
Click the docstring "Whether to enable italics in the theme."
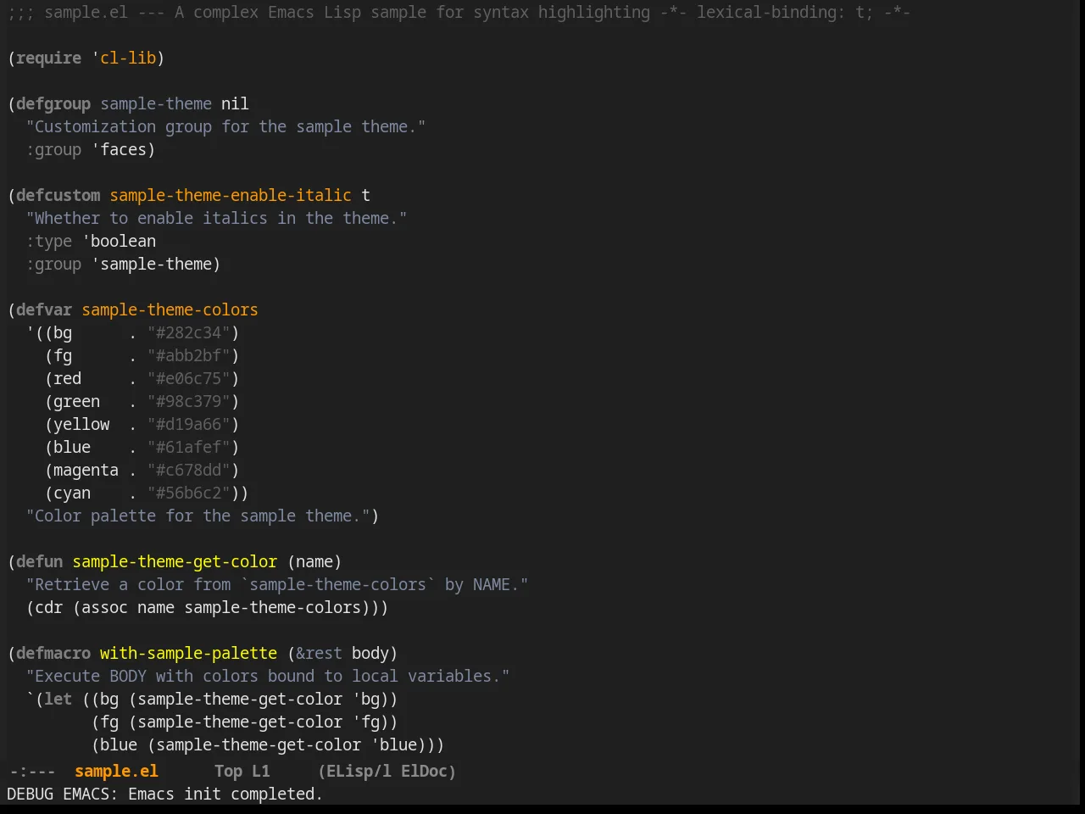(x=216, y=218)
